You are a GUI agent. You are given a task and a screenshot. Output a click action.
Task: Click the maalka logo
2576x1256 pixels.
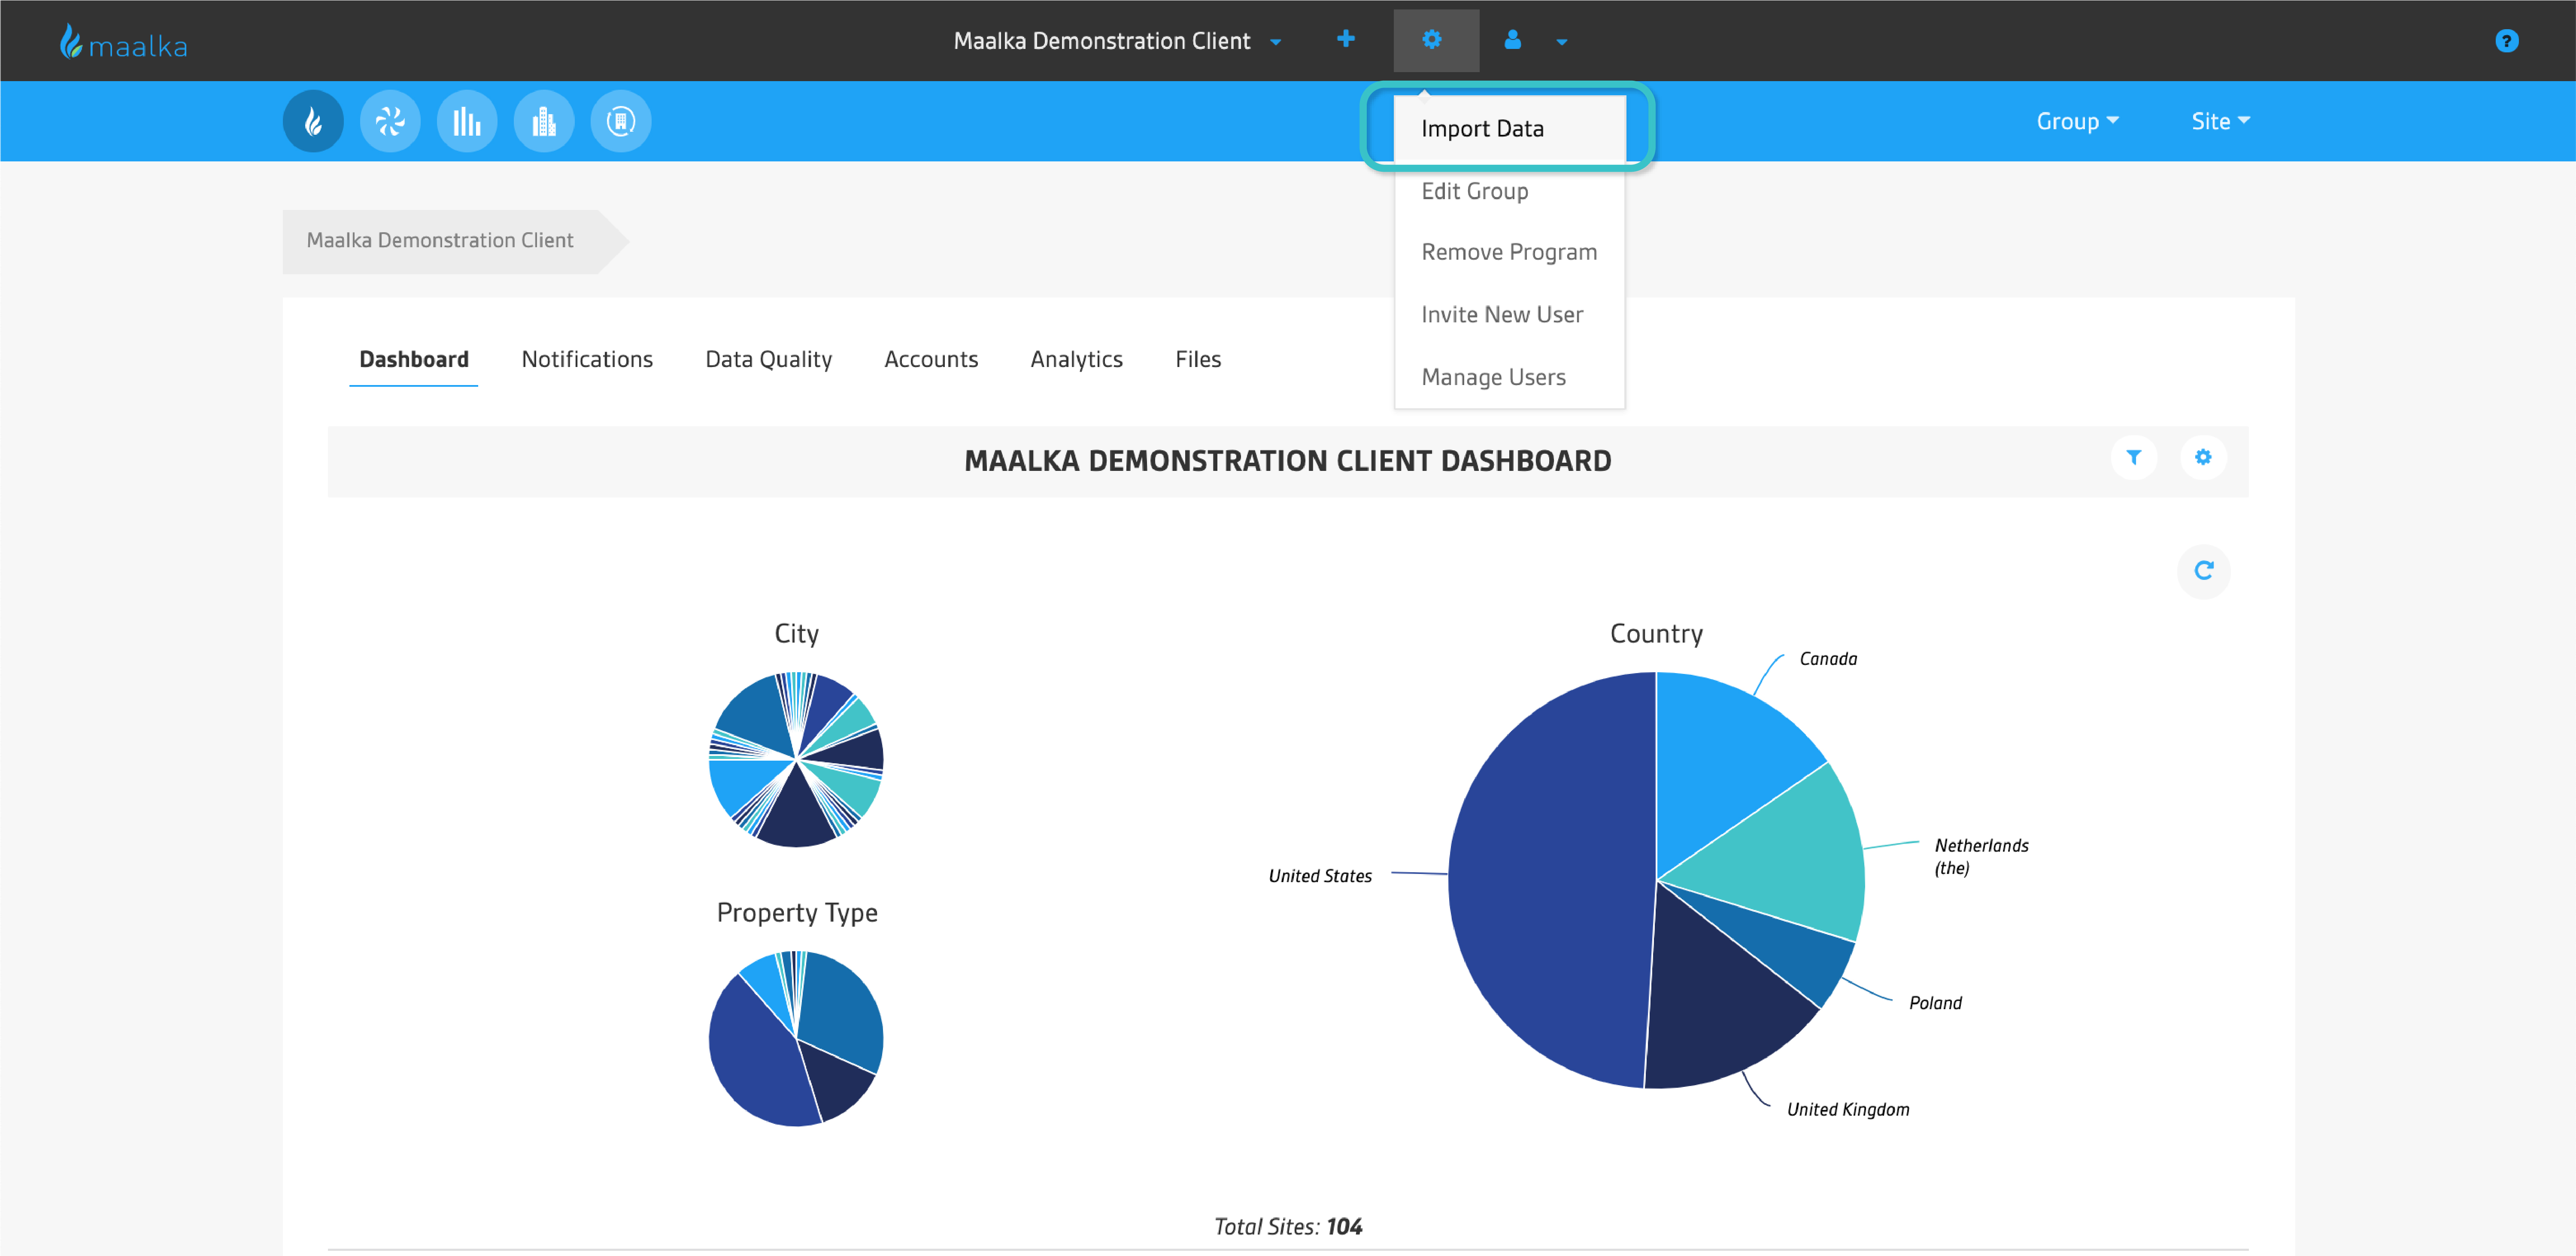pos(123,42)
